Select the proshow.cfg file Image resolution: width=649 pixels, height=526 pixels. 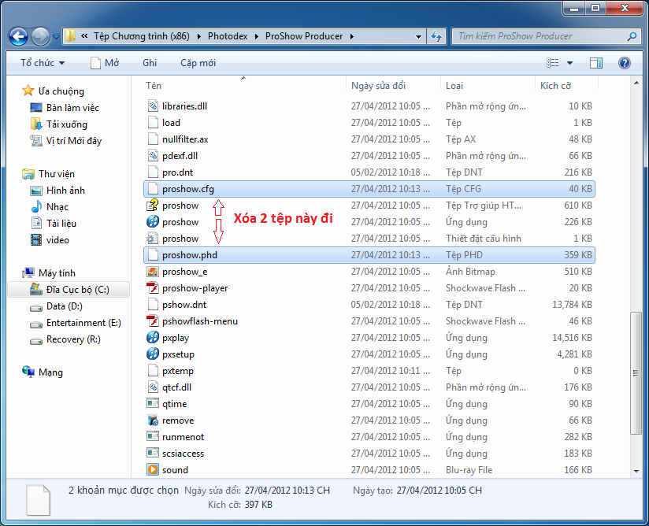point(369,189)
